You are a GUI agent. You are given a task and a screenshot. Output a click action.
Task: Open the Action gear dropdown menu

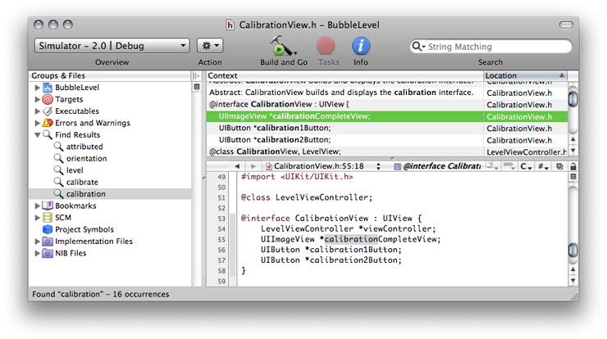tap(210, 46)
